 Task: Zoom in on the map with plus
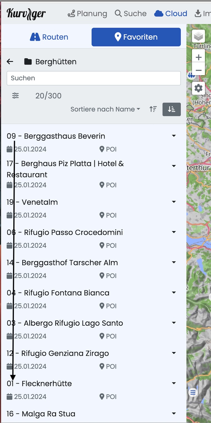click(198, 57)
